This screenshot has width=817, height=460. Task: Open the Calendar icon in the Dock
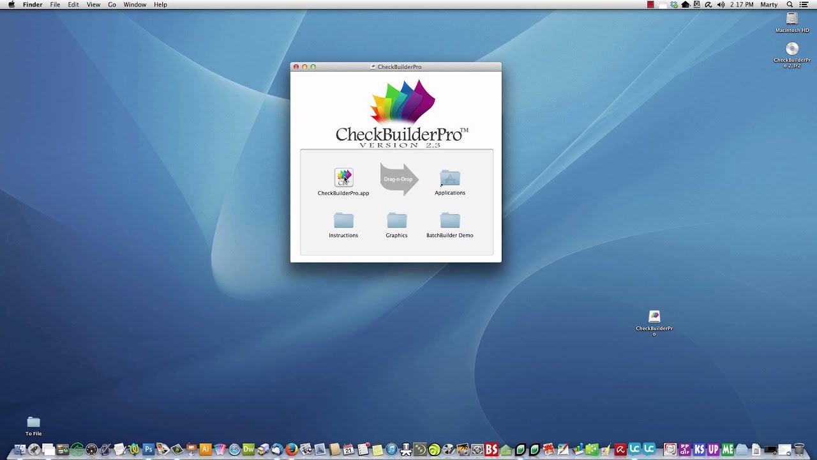point(349,450)
